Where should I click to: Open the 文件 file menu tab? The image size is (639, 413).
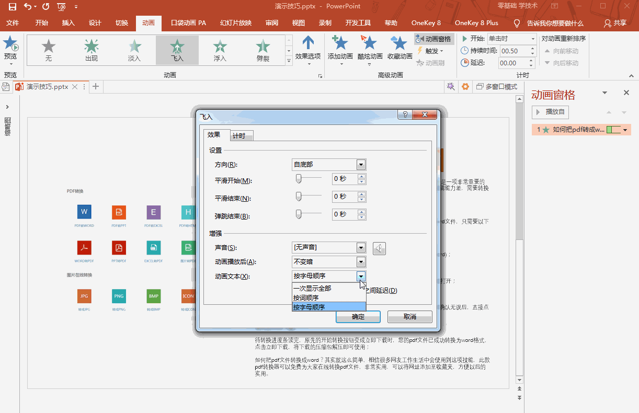[13, 23]
